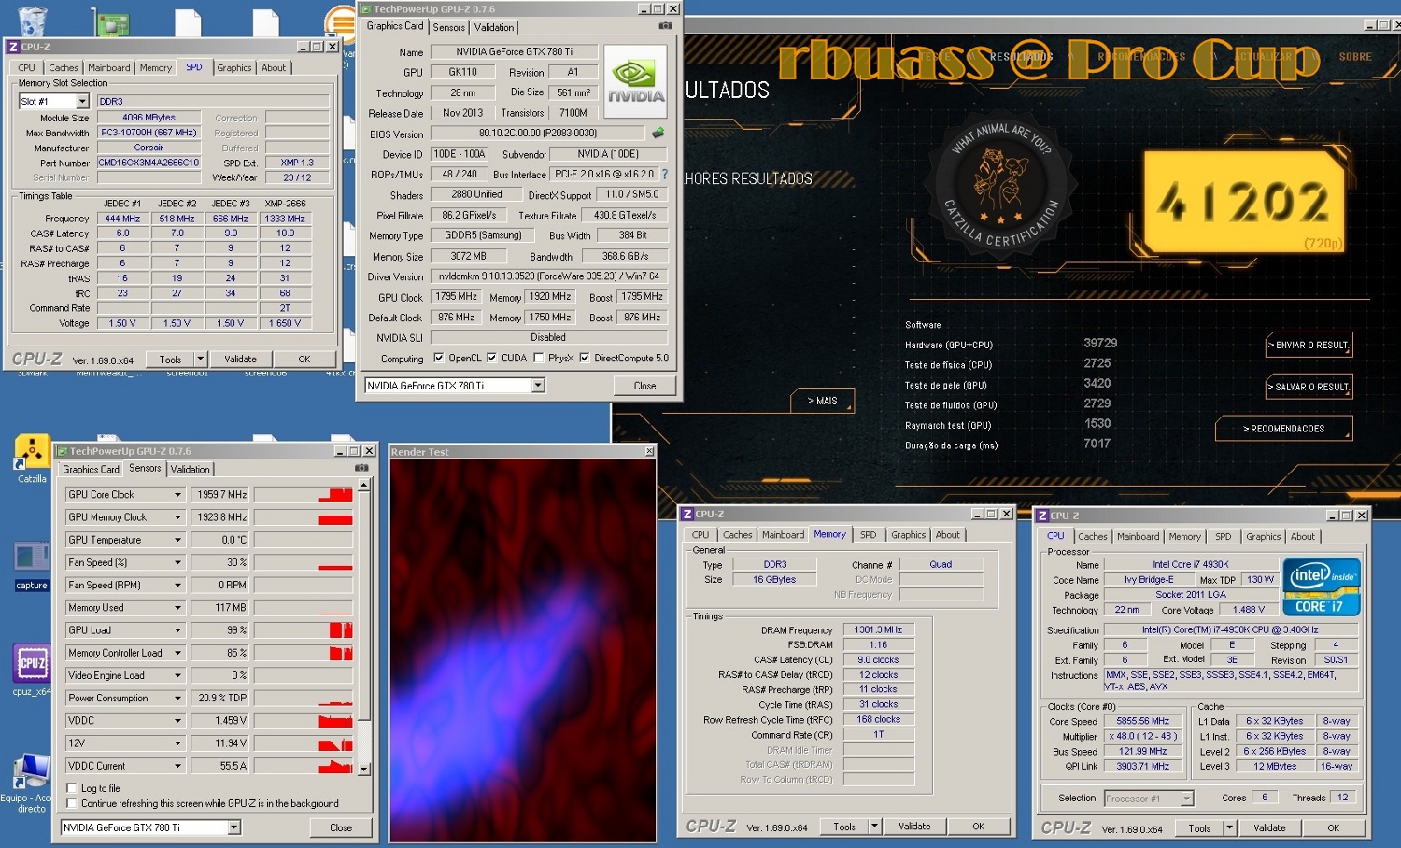Expand the VDDC Current sensor dropdown
Viewport: 1401px width, 848px height.
(x=177, y=766)
